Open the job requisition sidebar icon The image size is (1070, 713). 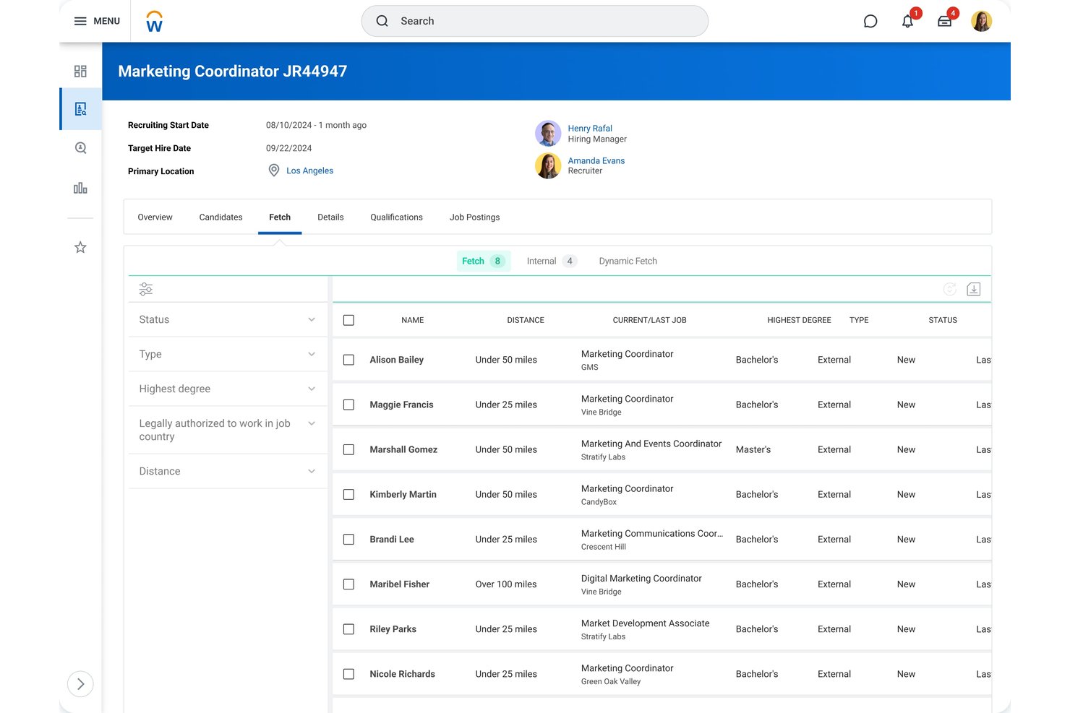click(80, 109)
